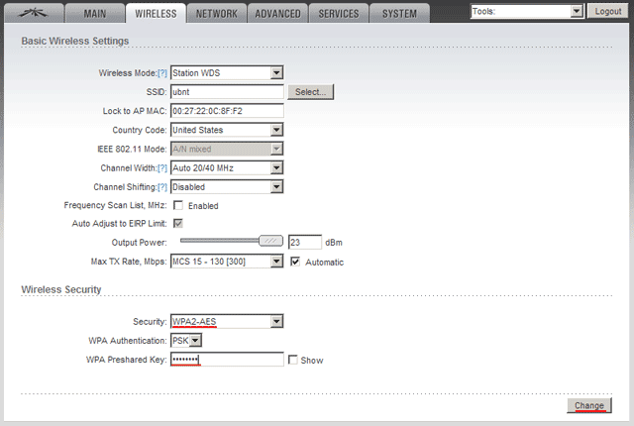Click the Output Power slider handle

click(x=270, y=241)
